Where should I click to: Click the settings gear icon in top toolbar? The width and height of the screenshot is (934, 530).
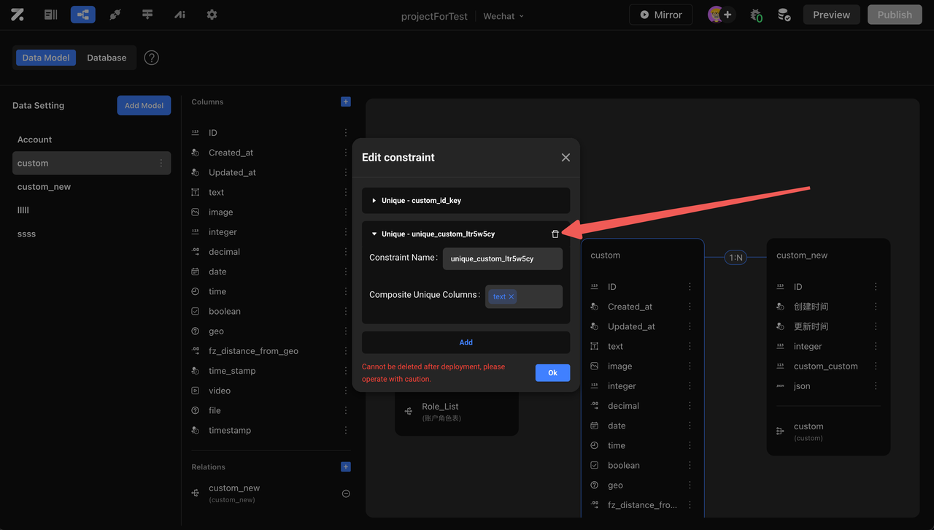coord(212,15)
